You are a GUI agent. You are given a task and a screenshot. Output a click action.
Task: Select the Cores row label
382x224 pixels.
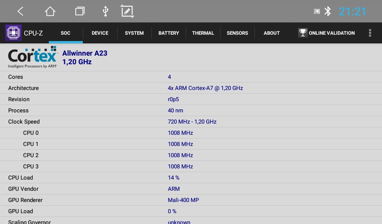(x=16, y=77)
